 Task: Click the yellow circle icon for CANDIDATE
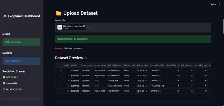(x=4, y=83)
